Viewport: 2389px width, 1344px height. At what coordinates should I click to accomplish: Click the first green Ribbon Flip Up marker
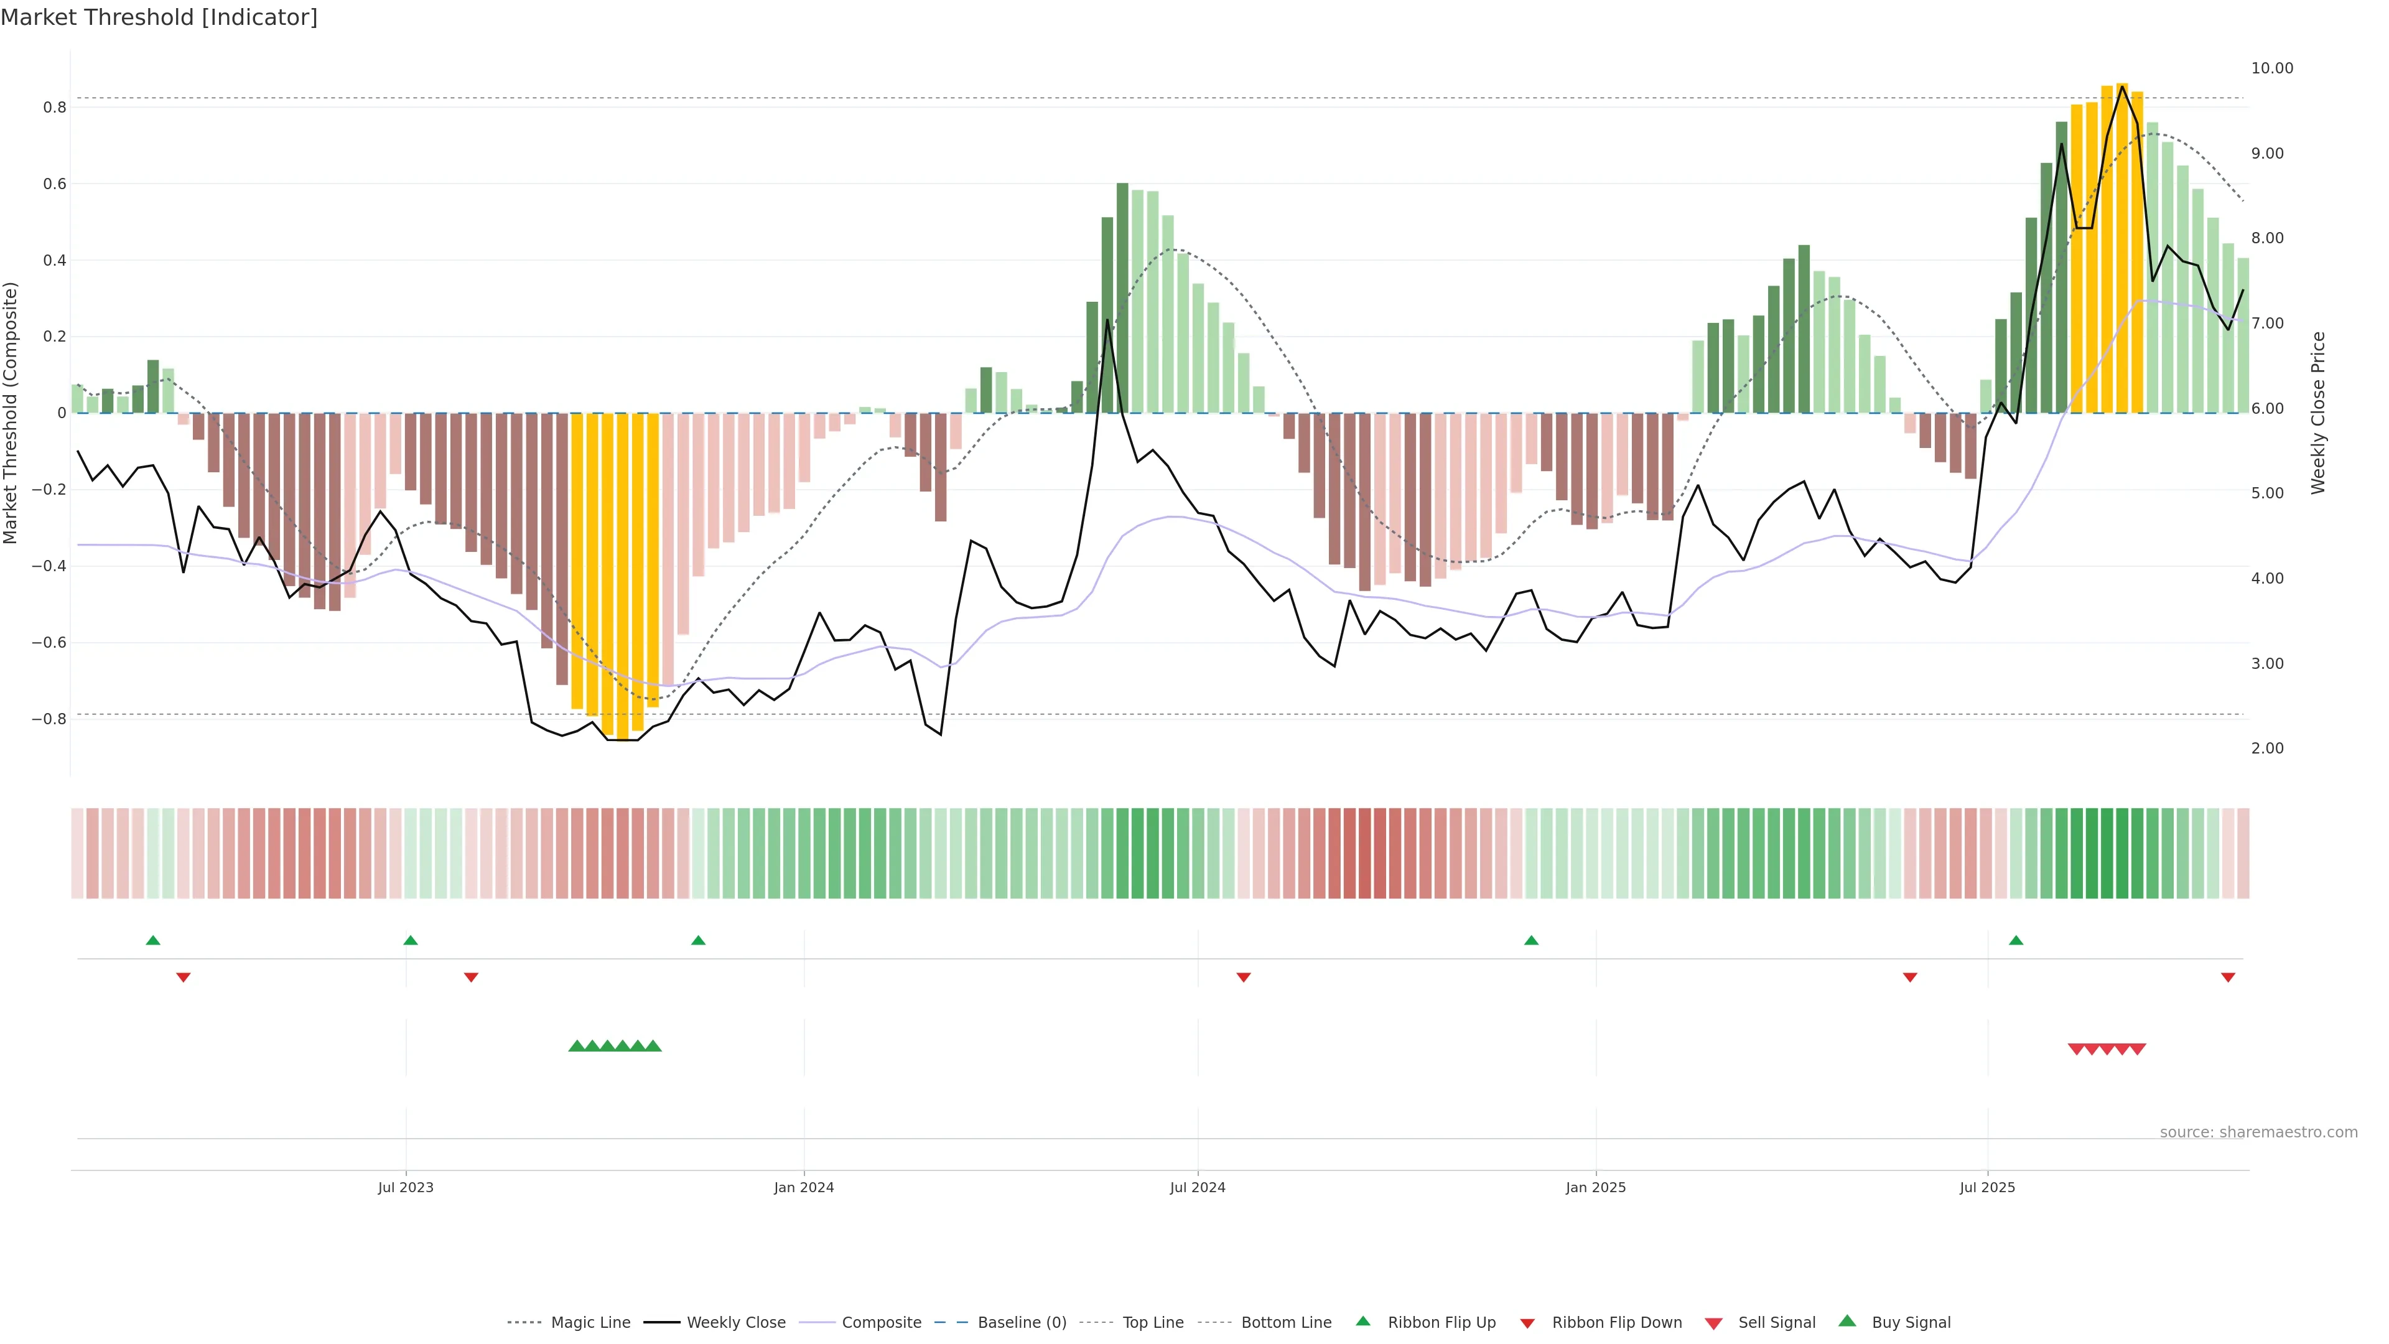pos(153,941)
